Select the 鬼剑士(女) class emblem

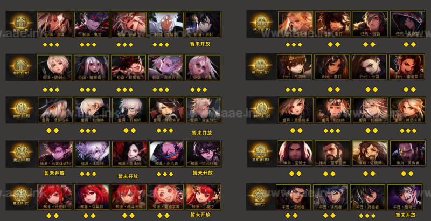pos(20,66)
